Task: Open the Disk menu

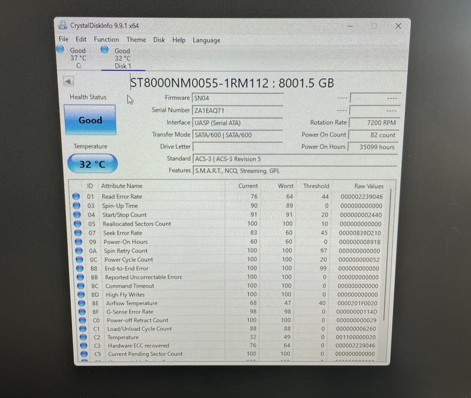Action: (x=159, y=40)
